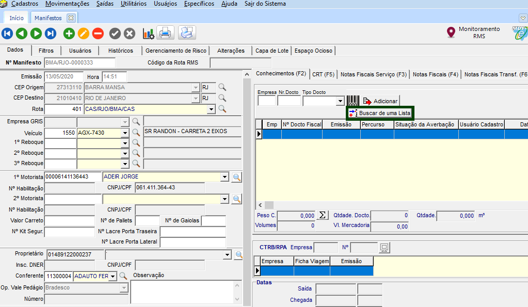Open the Tipo Docto dropdown
Viewport: 528px width, 307px height.
point(340,101)
